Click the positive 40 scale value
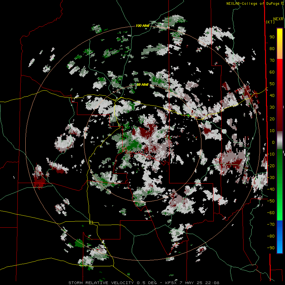 pyautogui.click(x=272, y=95)
